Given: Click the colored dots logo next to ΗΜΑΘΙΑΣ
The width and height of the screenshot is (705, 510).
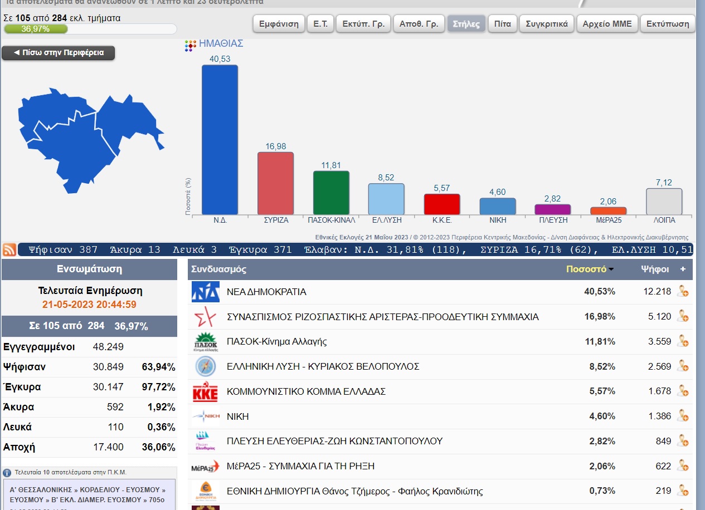Looking at the screenshot, I should pos(191,46).
